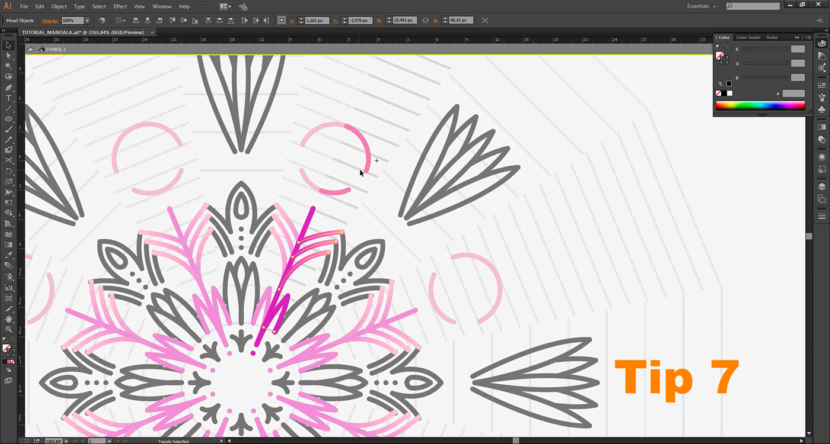Toggle the fill box in Tools panel
The image size is (830, 444).
point(6,349)
